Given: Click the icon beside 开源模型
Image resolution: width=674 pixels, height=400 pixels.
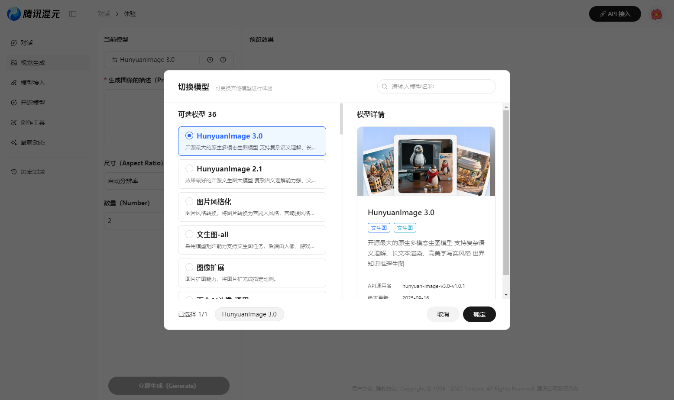Looking at the screenshot, I should coord(14,103).
